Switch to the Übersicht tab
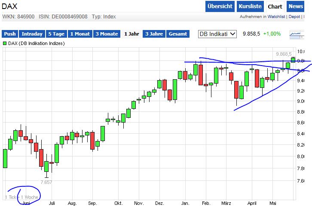The image size is (312, 207). tap(220, 6)
